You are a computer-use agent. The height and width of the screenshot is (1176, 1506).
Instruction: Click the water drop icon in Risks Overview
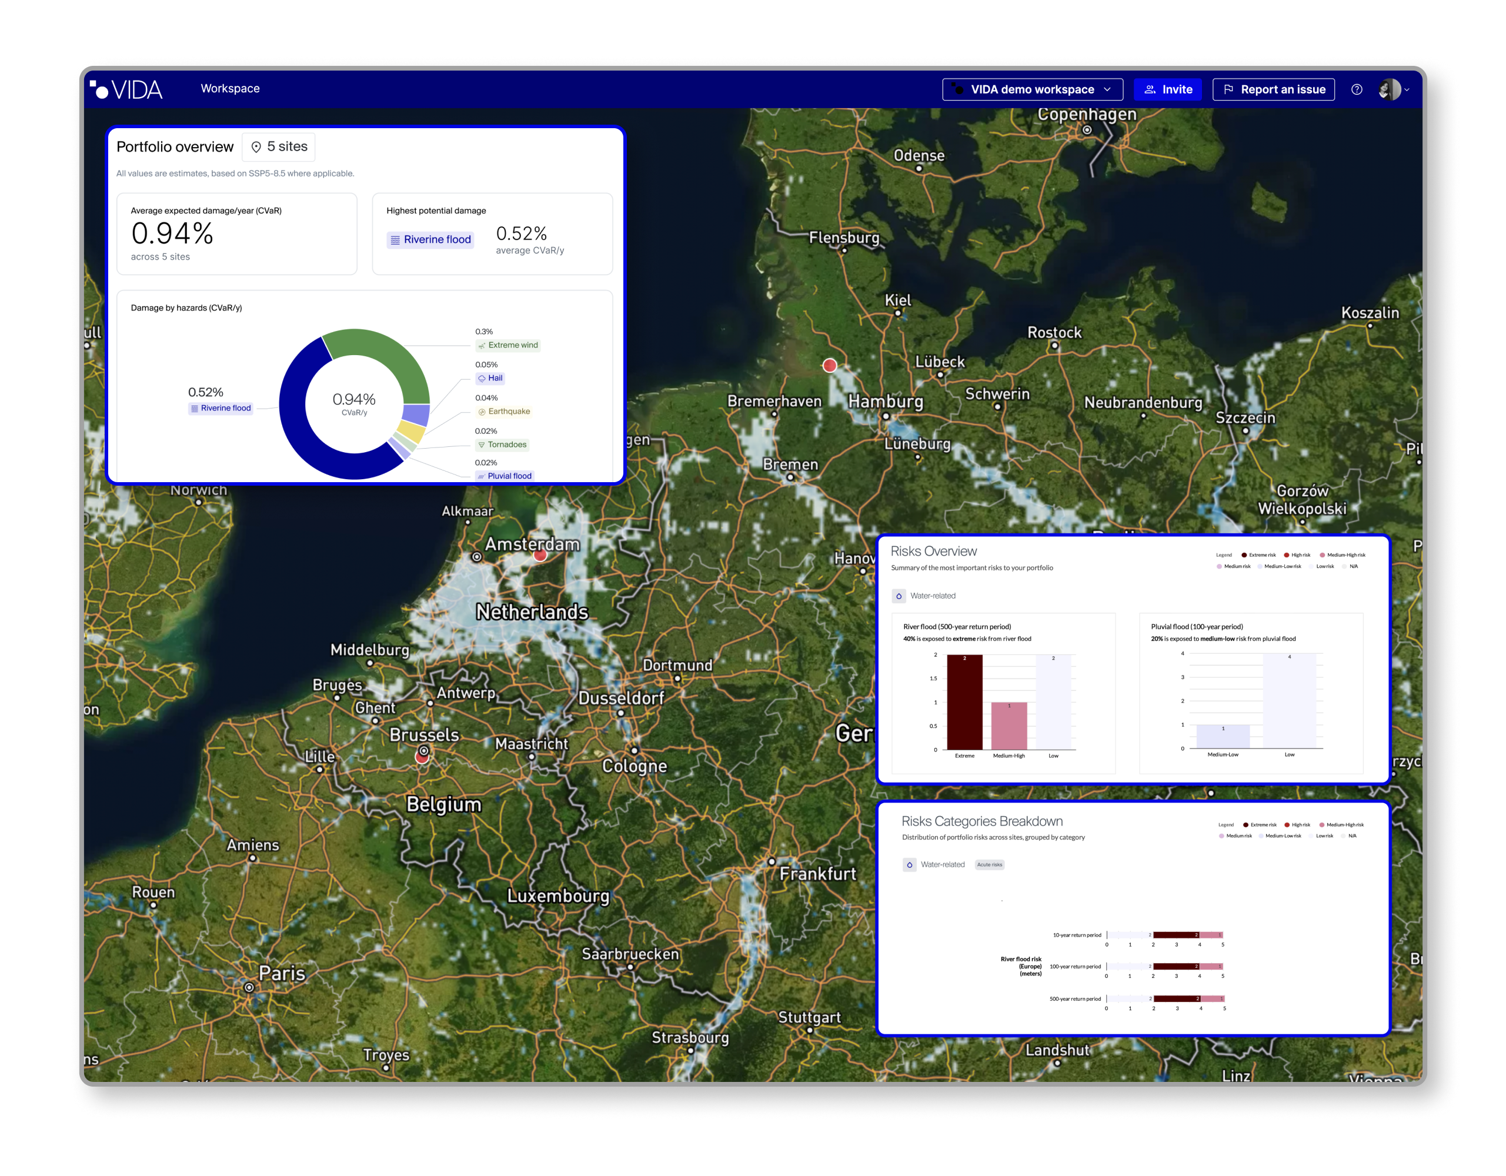899,596
